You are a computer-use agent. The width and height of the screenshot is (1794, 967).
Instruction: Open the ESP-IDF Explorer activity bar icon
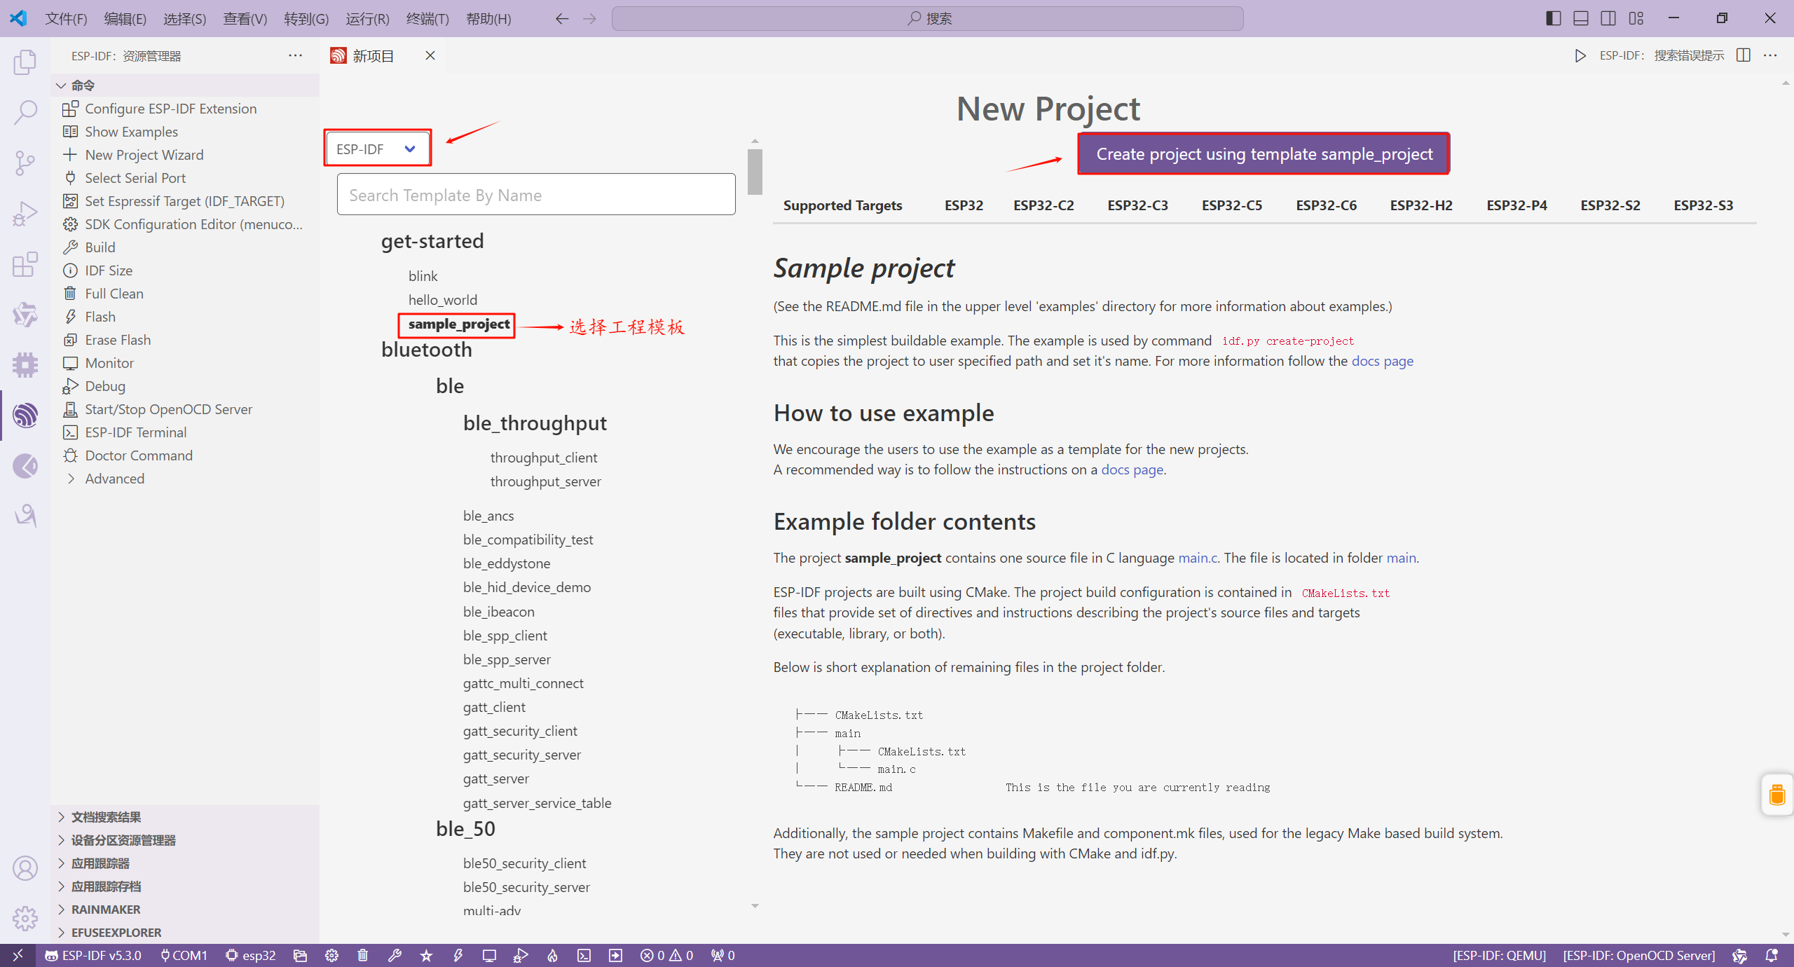(x=25, y=416)
